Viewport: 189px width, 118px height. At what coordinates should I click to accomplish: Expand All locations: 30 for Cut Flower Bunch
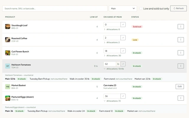112,55
